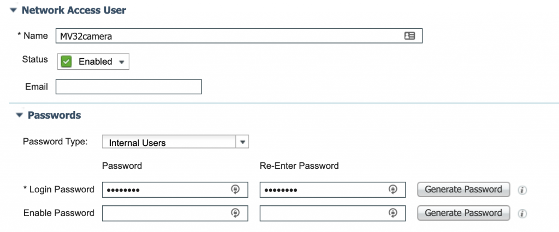559x232 pixels.
Task: Open the Password Type dropdown
Action: coord(242,143)
